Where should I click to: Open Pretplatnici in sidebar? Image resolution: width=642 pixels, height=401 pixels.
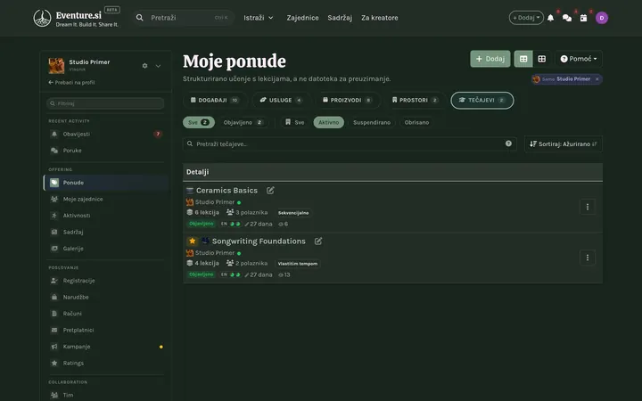(x=105, y=330)
